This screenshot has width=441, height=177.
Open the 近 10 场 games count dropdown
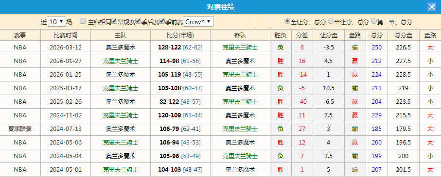click(x=56, y=22)
